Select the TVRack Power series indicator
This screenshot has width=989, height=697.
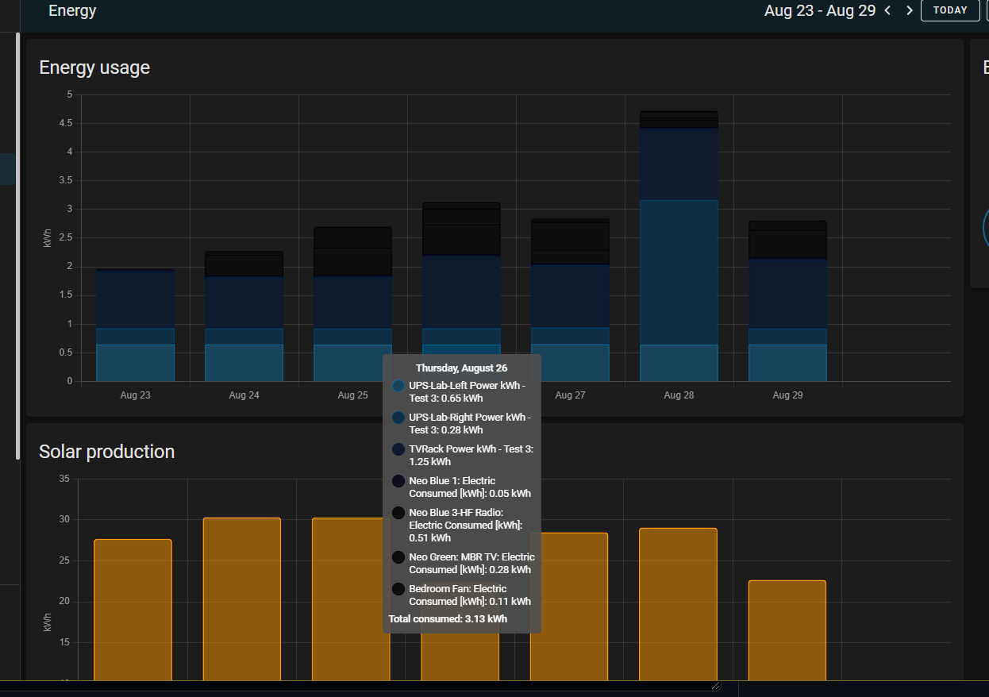pos(397,449)
